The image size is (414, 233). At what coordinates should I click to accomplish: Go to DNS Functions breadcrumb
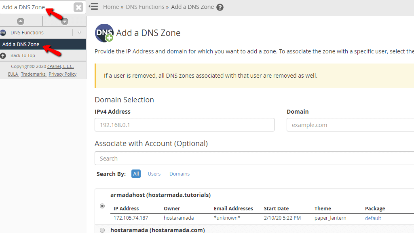[x=145, y=7]
